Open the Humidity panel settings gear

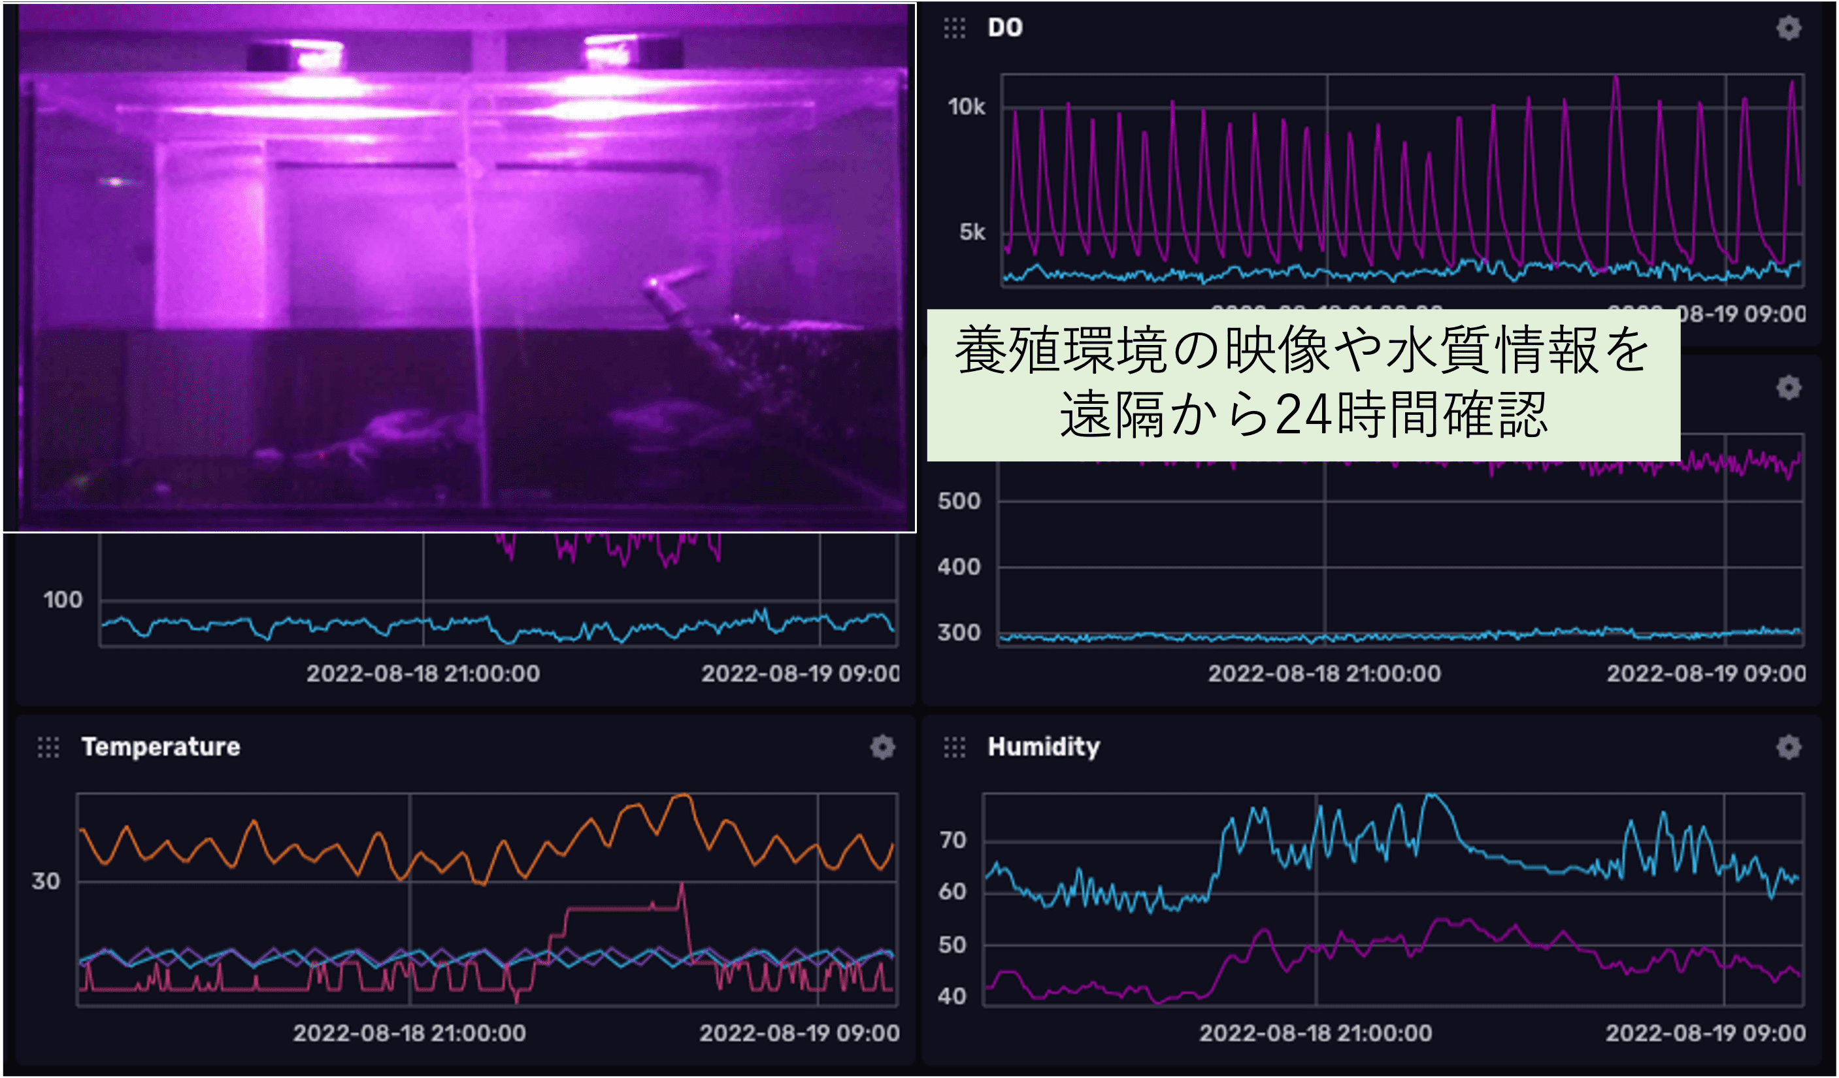[x=1788, y=747]
